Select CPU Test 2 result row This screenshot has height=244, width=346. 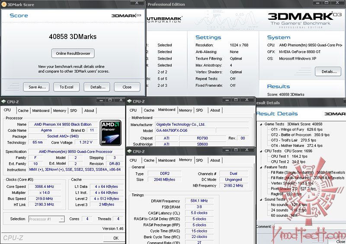coord(288,162)
